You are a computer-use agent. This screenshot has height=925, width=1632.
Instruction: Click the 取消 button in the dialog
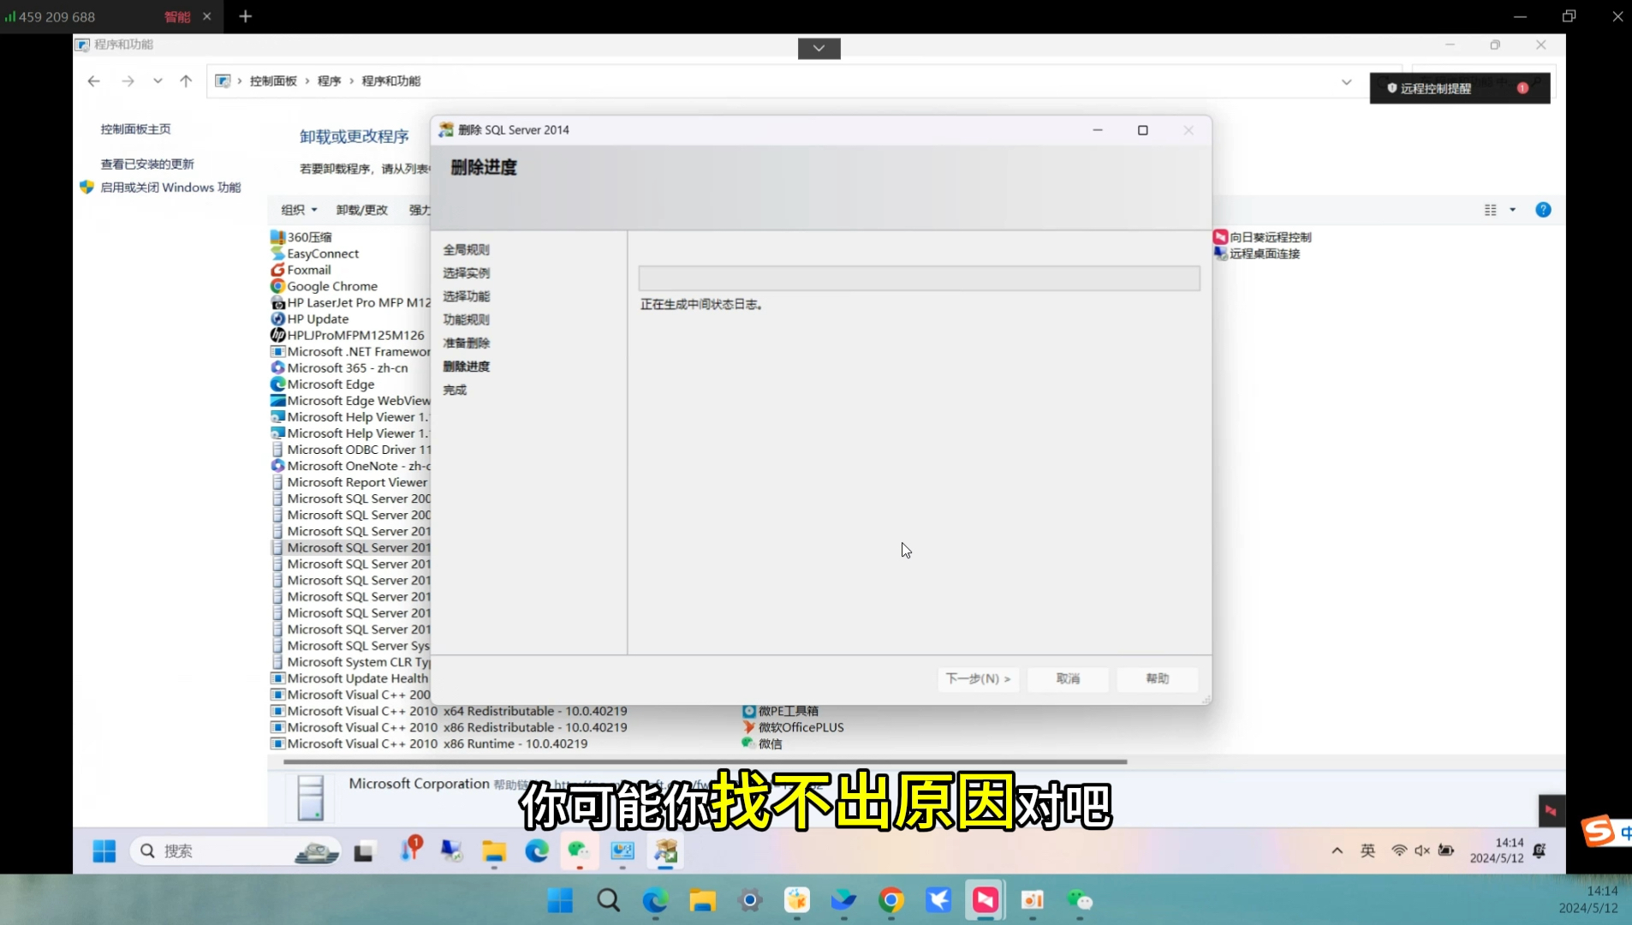tap(1068, 679)
